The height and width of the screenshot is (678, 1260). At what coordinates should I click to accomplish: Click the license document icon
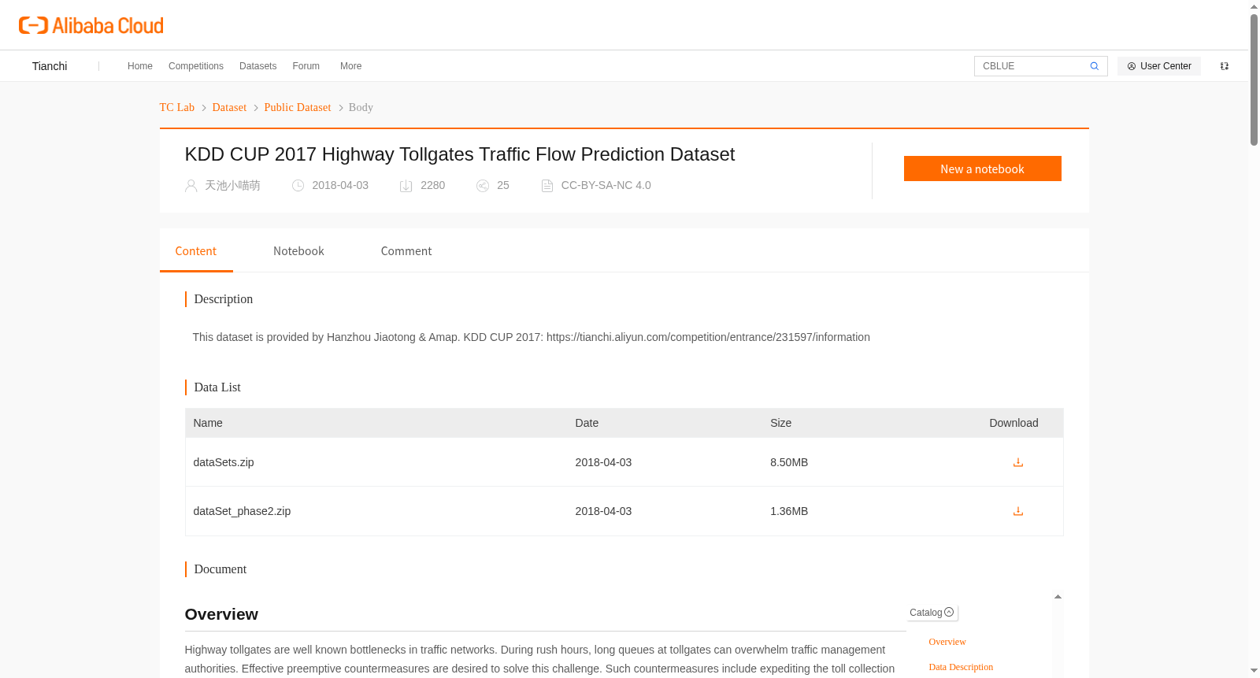547,186
